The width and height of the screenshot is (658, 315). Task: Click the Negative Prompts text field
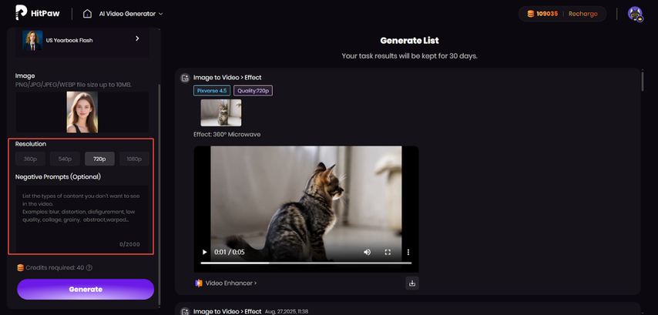81,214
